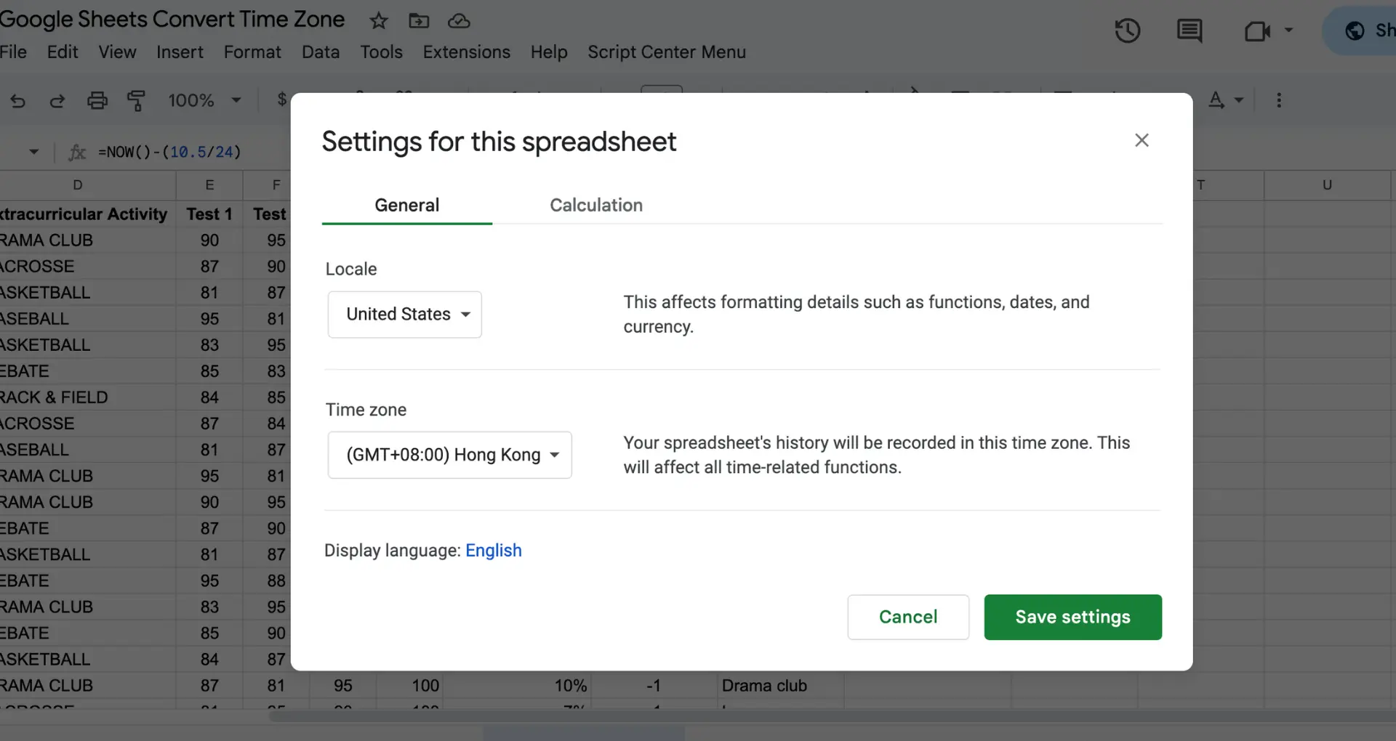Expand the name box dropdown arrow
The image size is (1396, 741).
33,152
